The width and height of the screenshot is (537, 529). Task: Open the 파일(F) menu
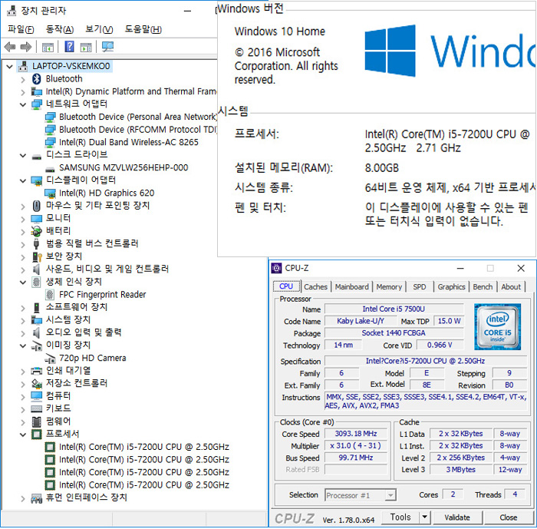tap(21, 29)
